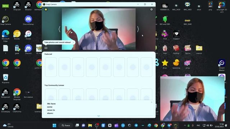The height and width of the screenshot is (129, 230).
Task: Open the IMG_3465 desktop file
Action: tap(188, 6)
